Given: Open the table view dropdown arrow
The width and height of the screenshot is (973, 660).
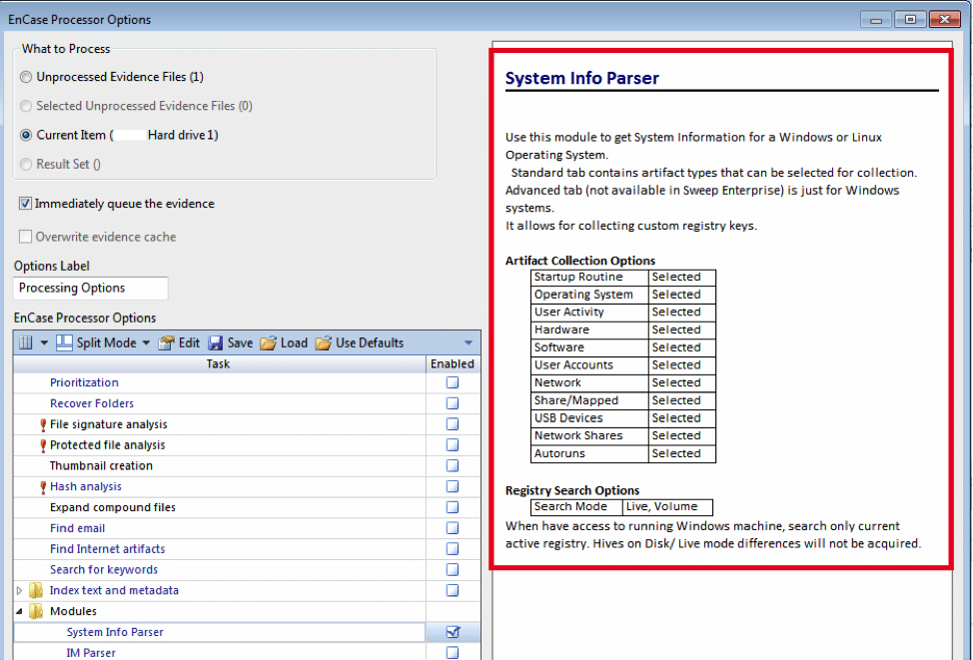Looking at the screenshot, I should [44, 342].
